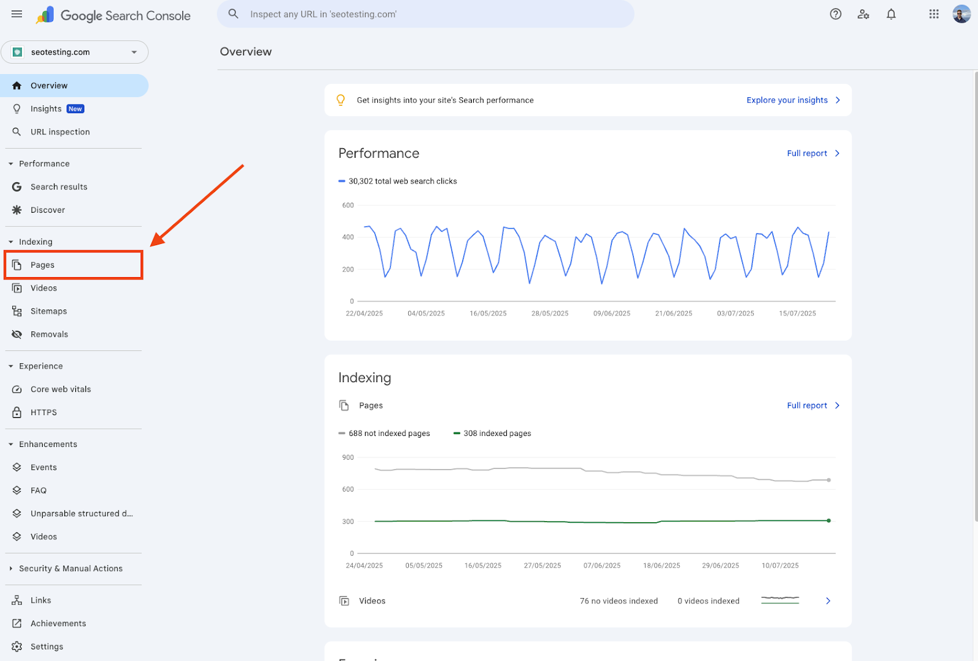Click Explore your insights
The width and height of the screenshot is (978, 661).
click(789, 100)
